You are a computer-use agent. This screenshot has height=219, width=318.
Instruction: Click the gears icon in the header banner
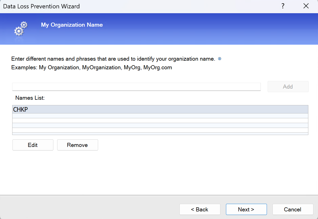pyautogui.click(x=20, y=28)
